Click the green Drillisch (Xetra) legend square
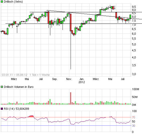Screen dimensions: 142x134 pyautogui.click(x=2, y=2)
